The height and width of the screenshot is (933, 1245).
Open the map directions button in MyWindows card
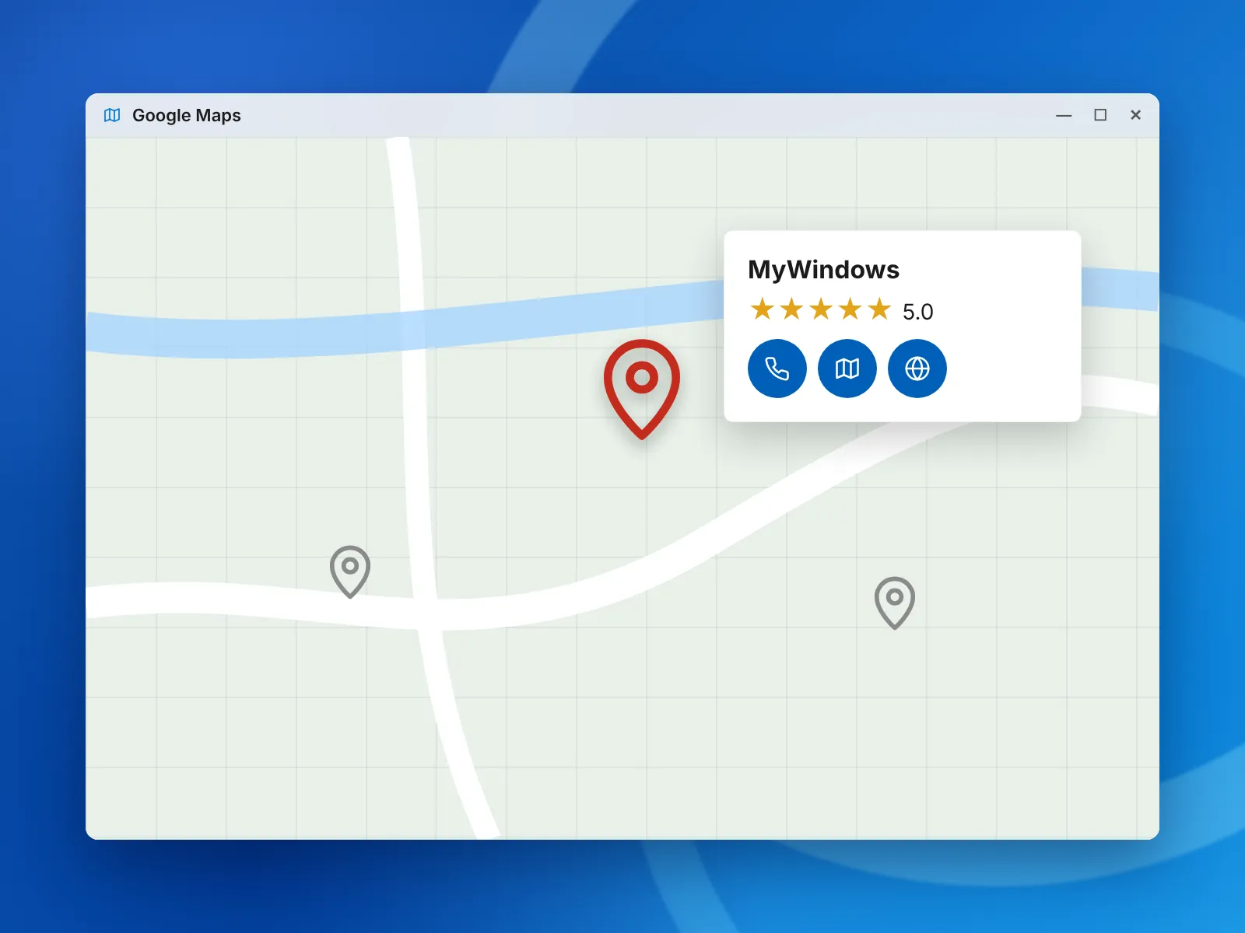(847, 369)
